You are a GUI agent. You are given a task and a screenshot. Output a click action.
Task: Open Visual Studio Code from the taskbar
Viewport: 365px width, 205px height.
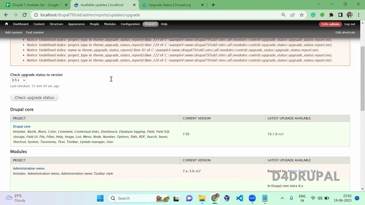point(240,198)
